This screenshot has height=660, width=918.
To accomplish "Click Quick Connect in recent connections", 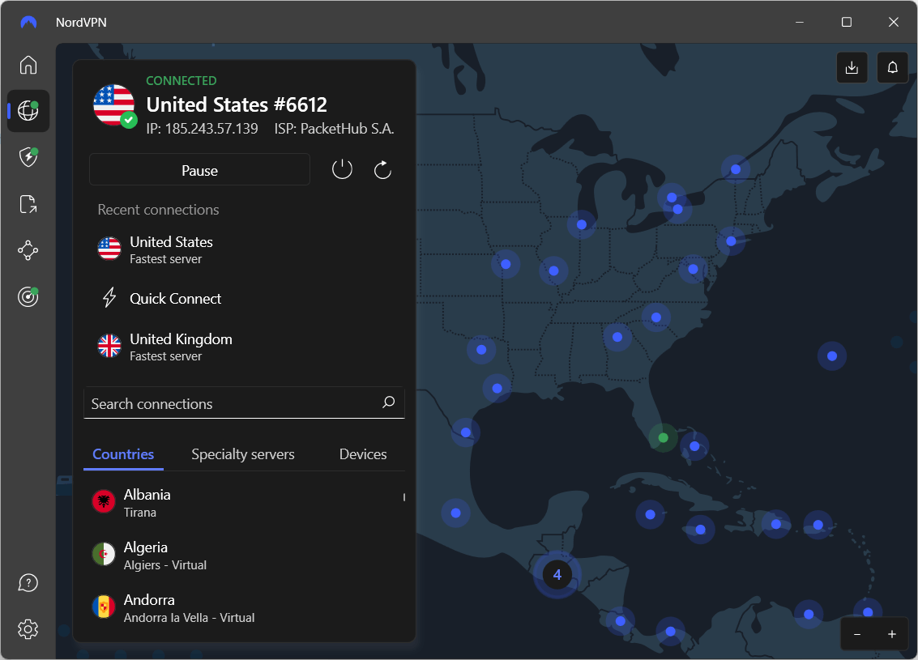I will 244,298.
